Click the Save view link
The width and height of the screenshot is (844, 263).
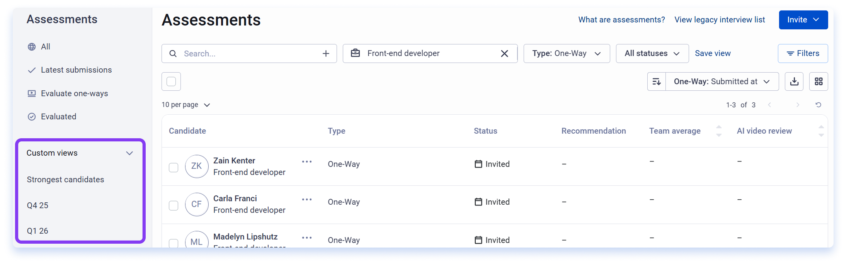713,53
